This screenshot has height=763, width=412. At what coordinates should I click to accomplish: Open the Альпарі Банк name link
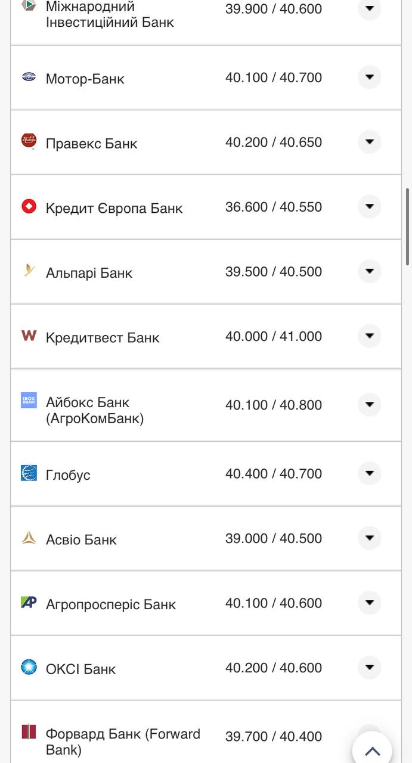tap(89, 273)
